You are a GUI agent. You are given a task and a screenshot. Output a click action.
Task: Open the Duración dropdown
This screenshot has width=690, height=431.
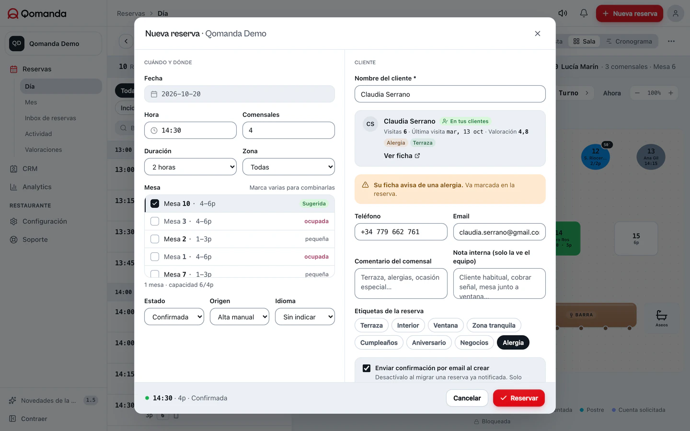click(190, 167)
